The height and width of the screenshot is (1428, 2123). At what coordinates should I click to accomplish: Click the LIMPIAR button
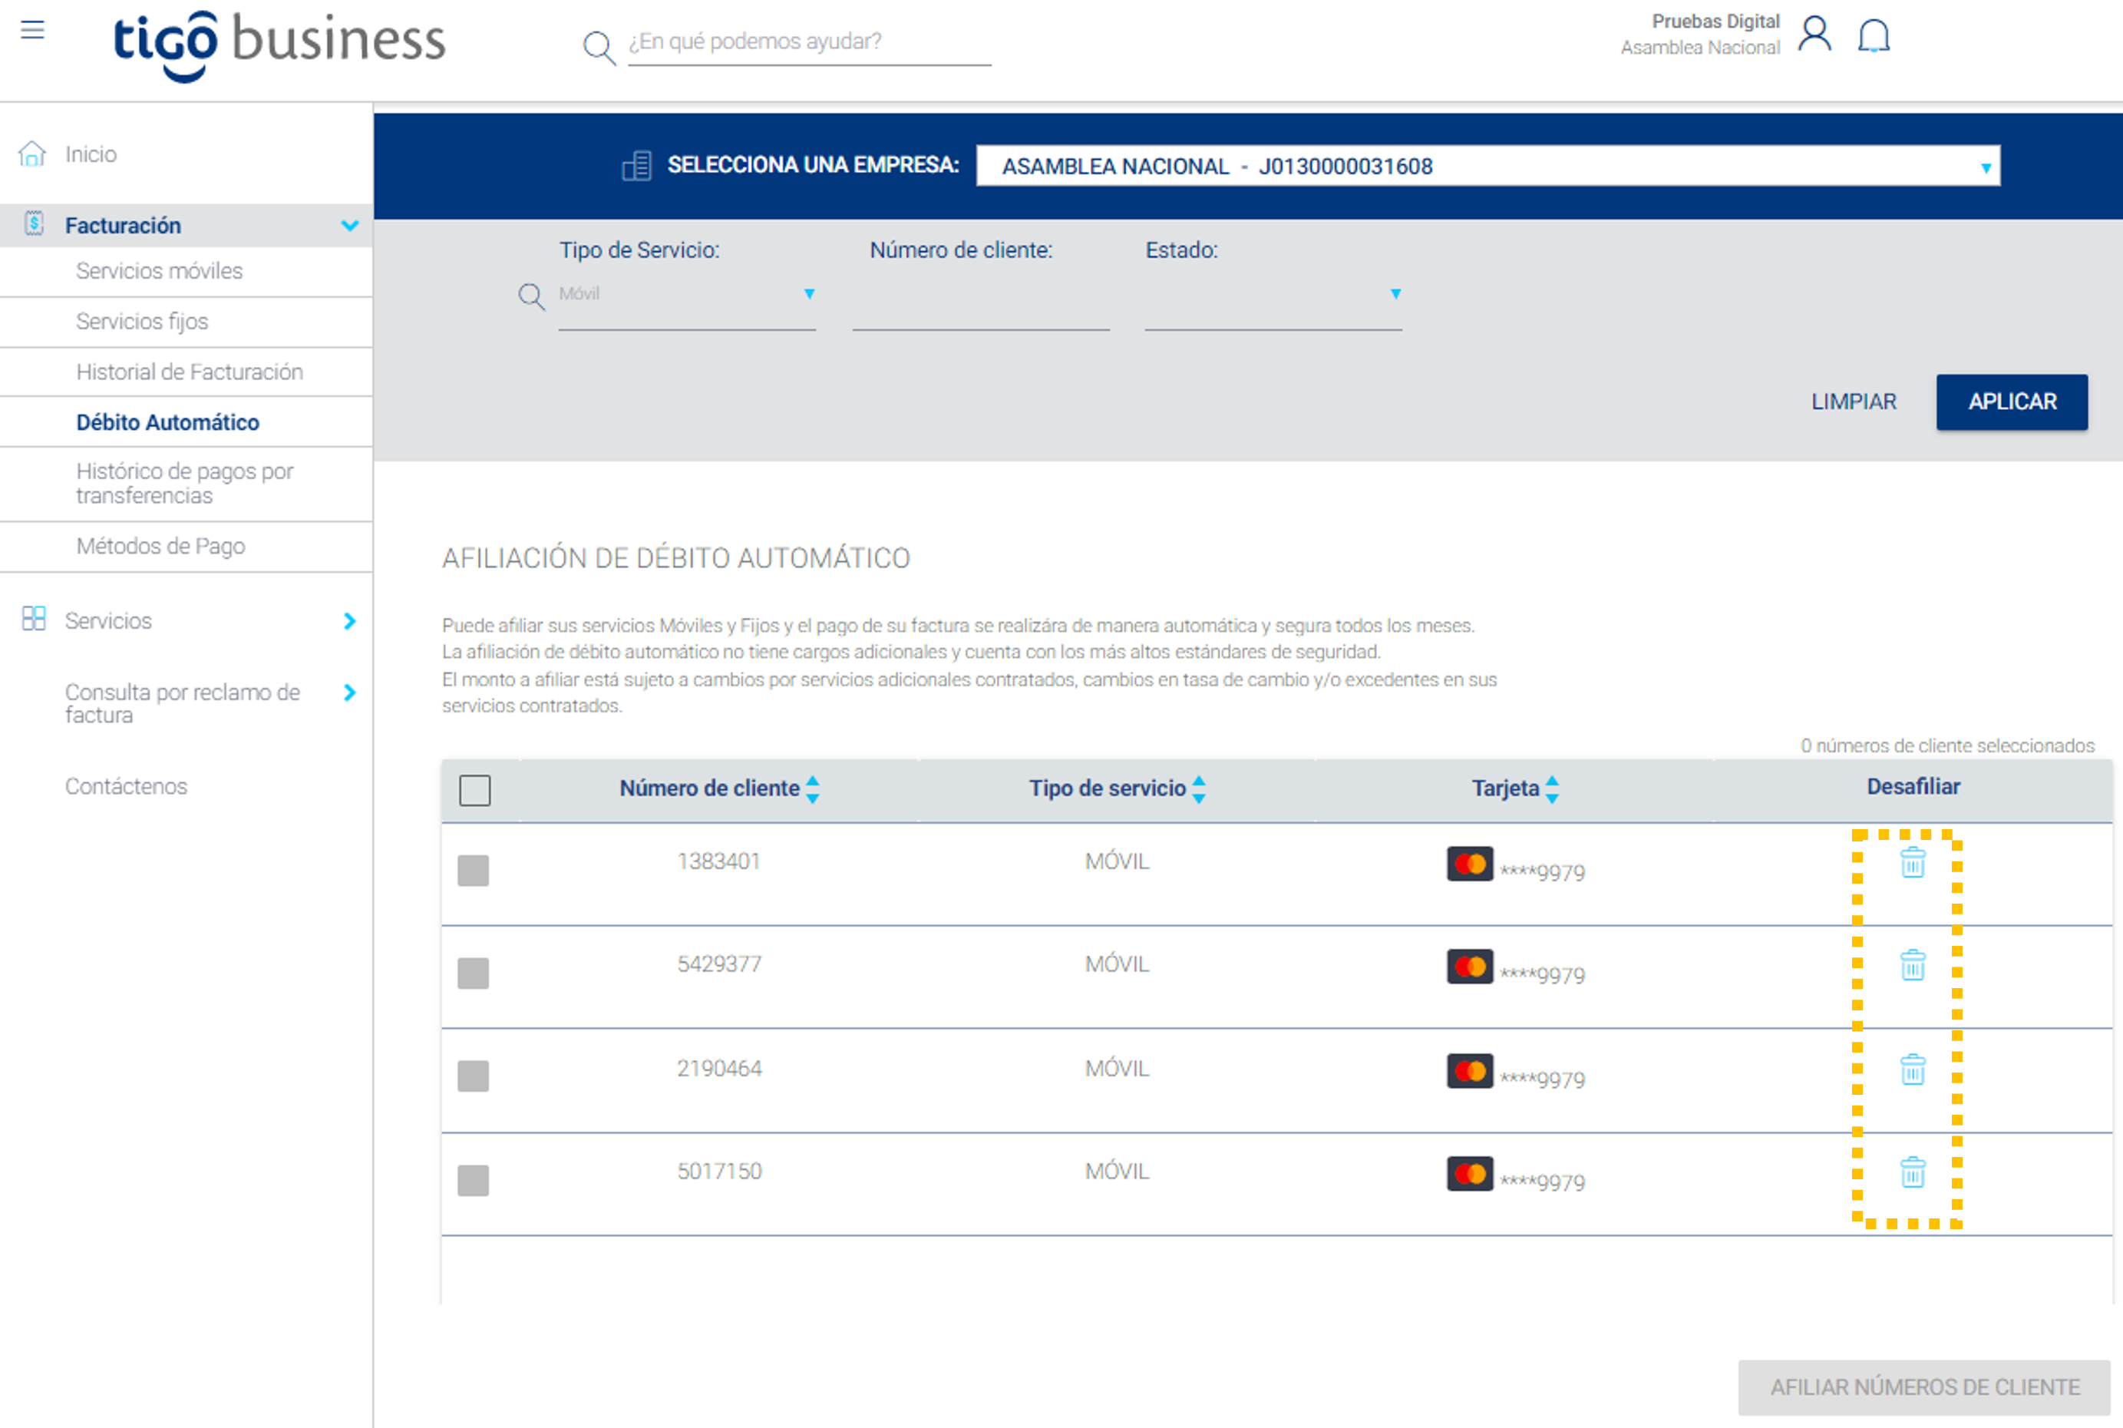[1854, 402]
